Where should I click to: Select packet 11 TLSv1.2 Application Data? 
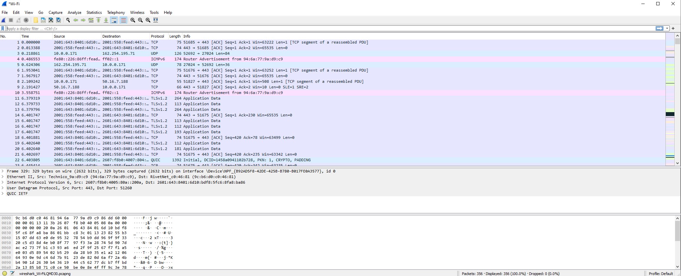pos(332,98)
